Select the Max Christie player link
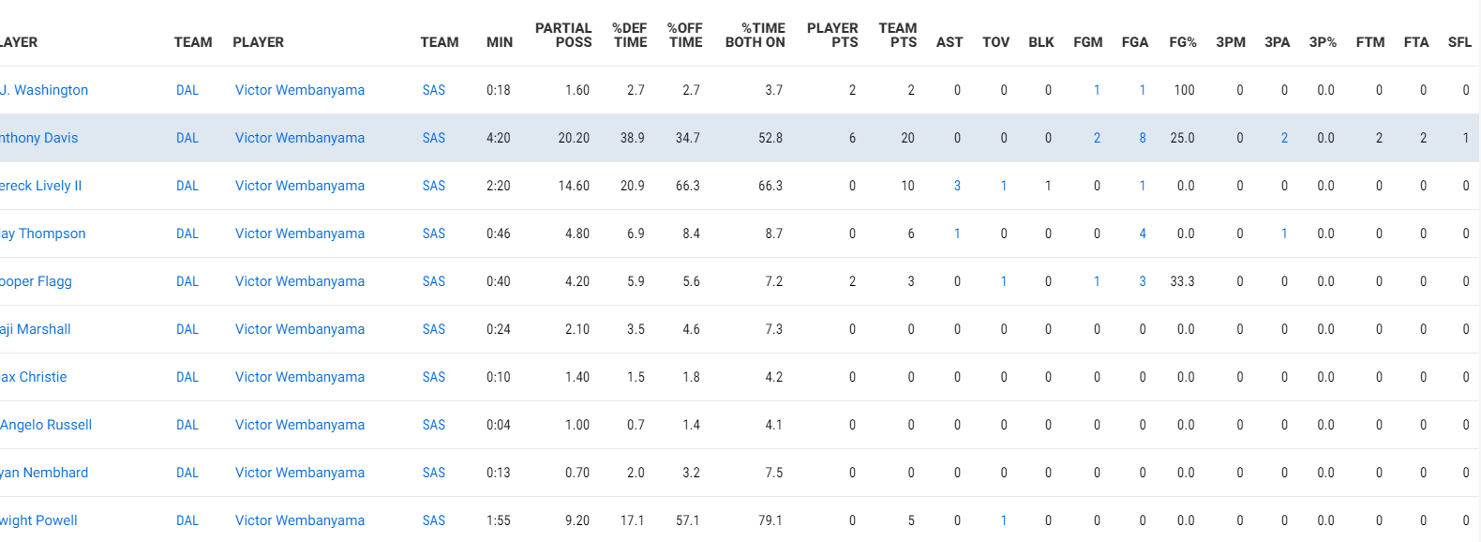Screen dimensions: 1481x542 click(x=34, y=377)
